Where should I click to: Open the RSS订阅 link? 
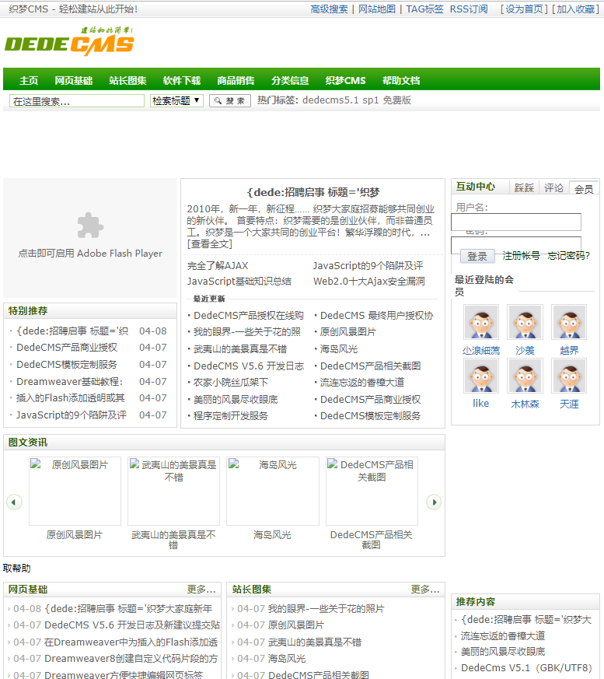tap(469, 9)
